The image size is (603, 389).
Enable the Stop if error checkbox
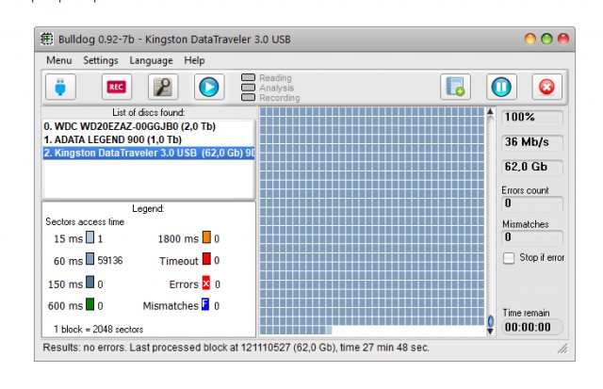coord(509,258)
